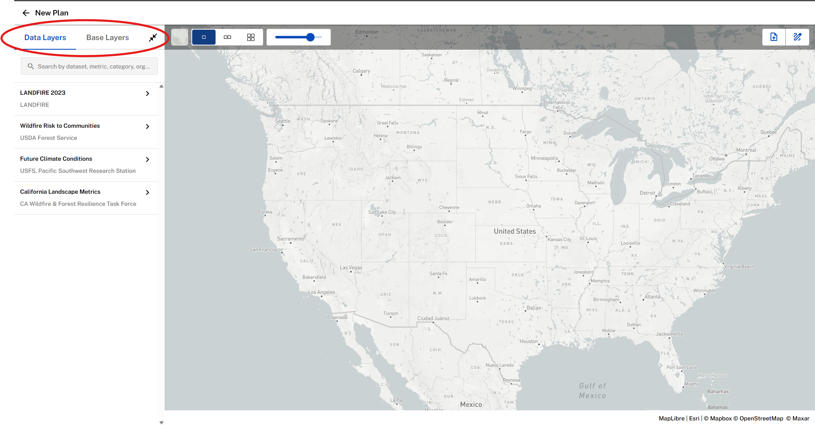The width and height of the screenshot is (815, 425).
Task: Switch to the Base Layers tab
Action: [x=107, y=37]
